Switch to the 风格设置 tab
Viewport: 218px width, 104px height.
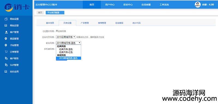[67, 23]
